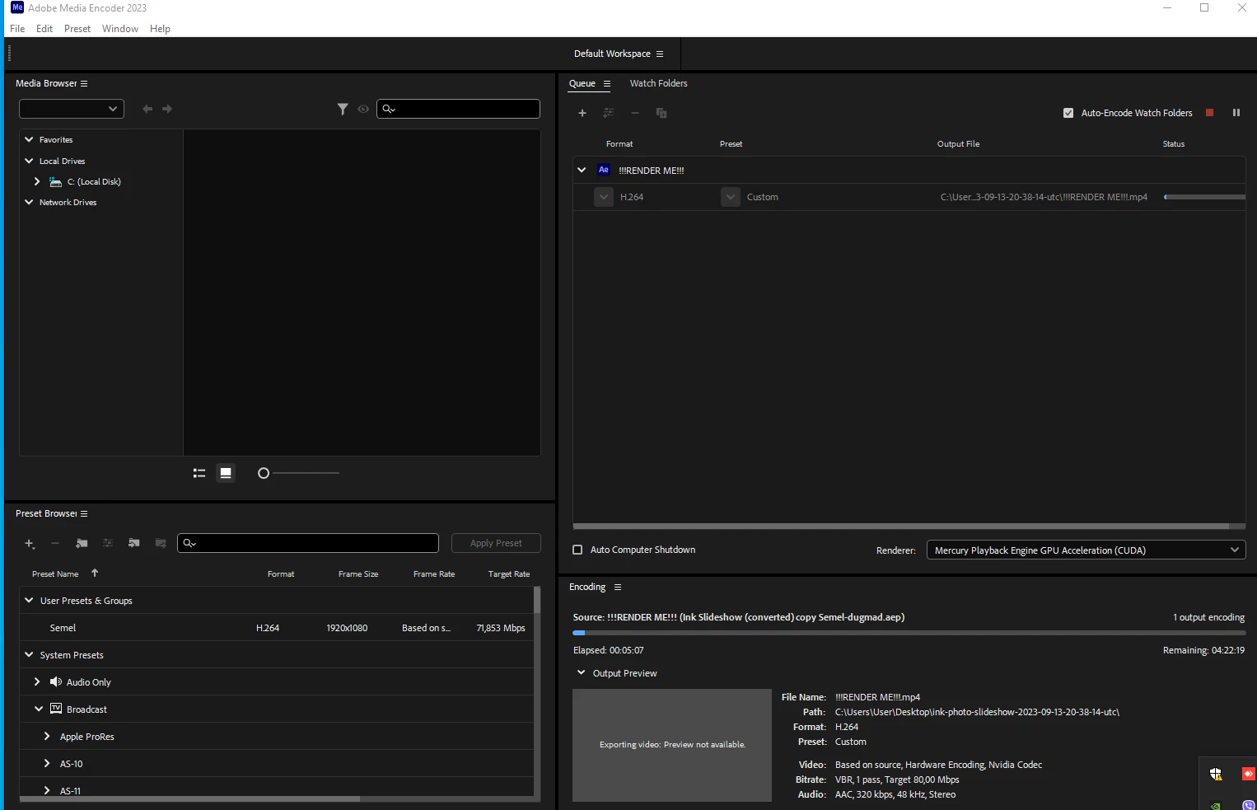
Task: Open Encoding panel menu icon
Action: (618, 588)
